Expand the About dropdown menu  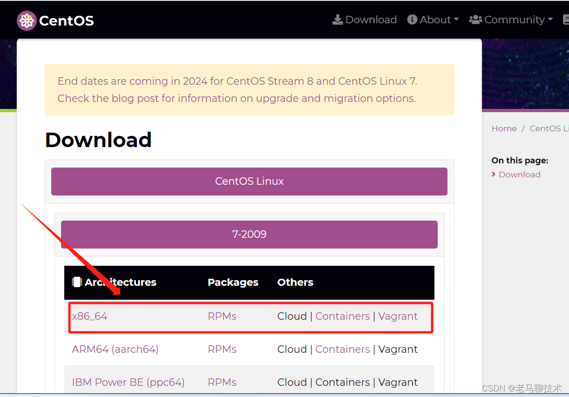click(x=433, y=20)
